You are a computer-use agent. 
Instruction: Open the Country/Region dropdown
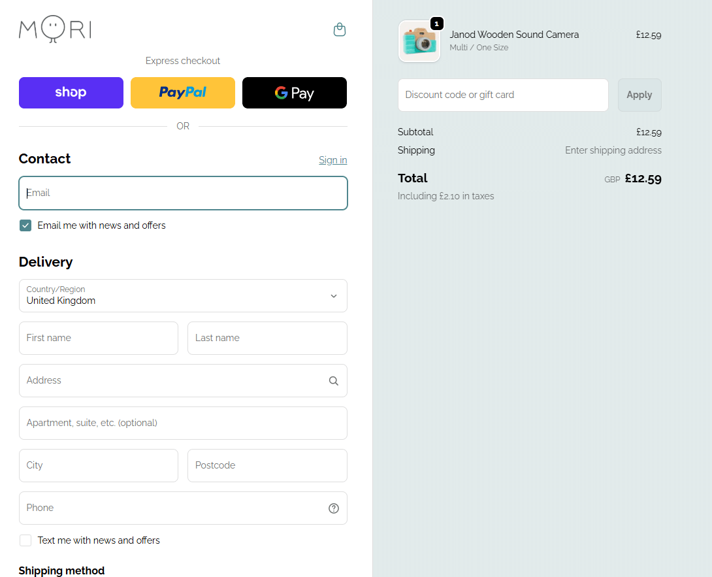(x=183, y=296)
